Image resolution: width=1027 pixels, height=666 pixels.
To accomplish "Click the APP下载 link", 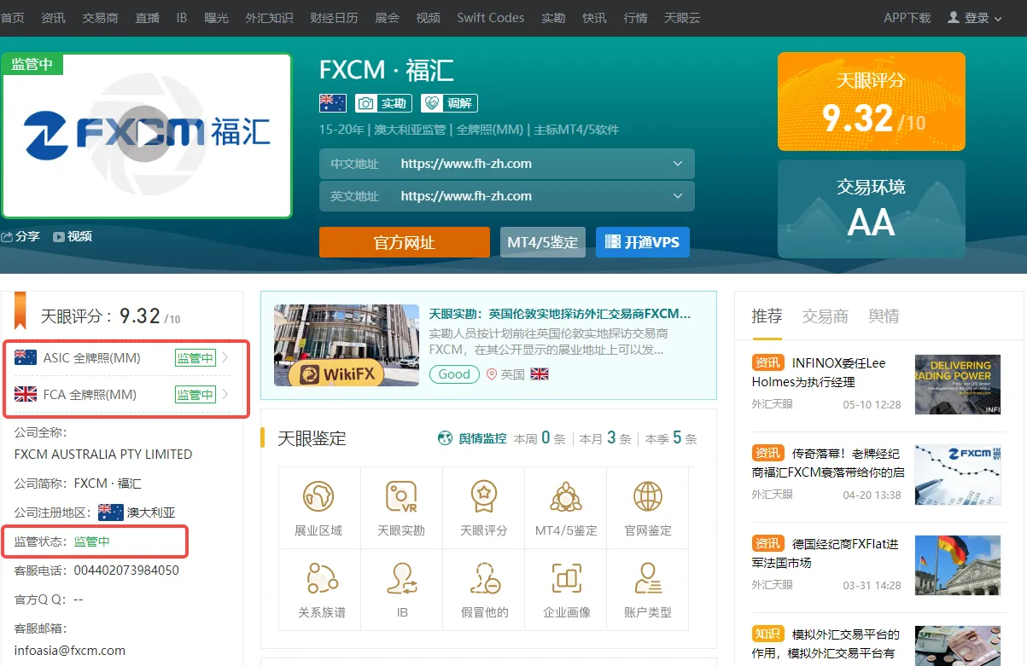I will click(x=907, y=18).
